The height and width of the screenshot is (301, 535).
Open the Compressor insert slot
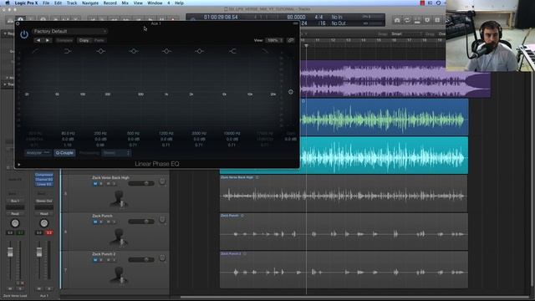click(x=44, y=175)
